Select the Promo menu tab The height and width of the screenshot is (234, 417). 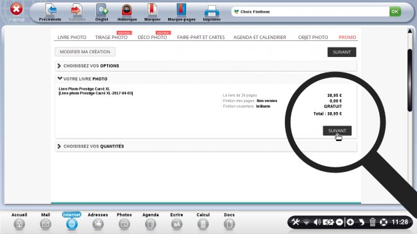347,37
